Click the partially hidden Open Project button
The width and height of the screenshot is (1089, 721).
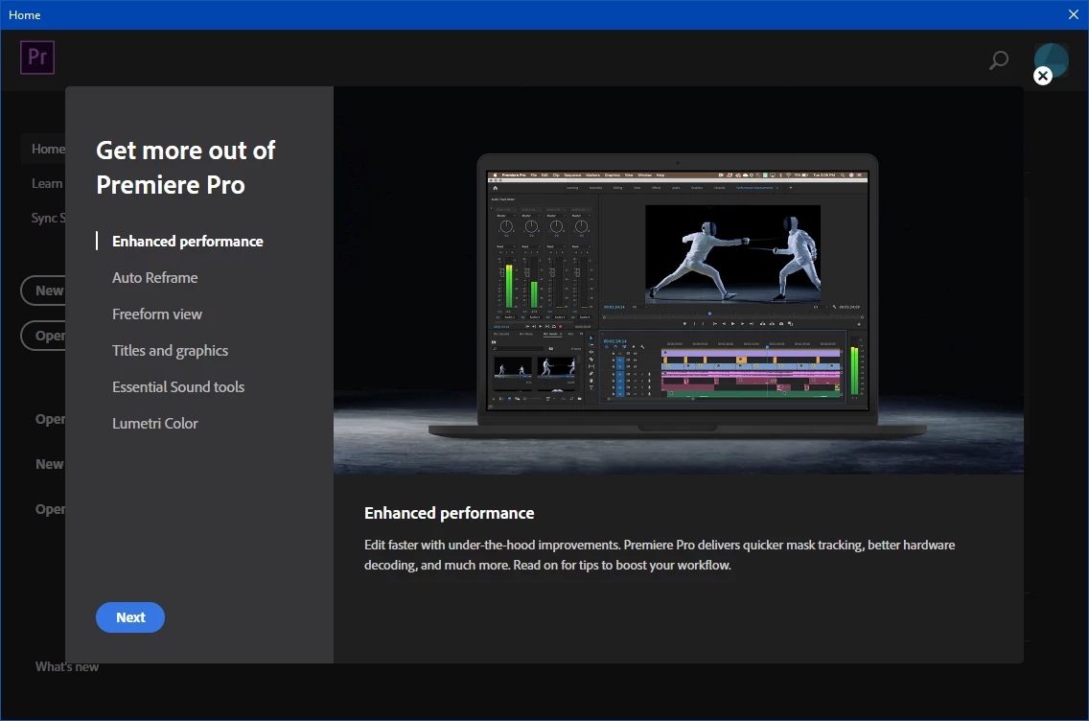(43, 336)
